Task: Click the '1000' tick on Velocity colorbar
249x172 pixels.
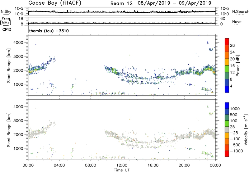Action: click(235, 109)
